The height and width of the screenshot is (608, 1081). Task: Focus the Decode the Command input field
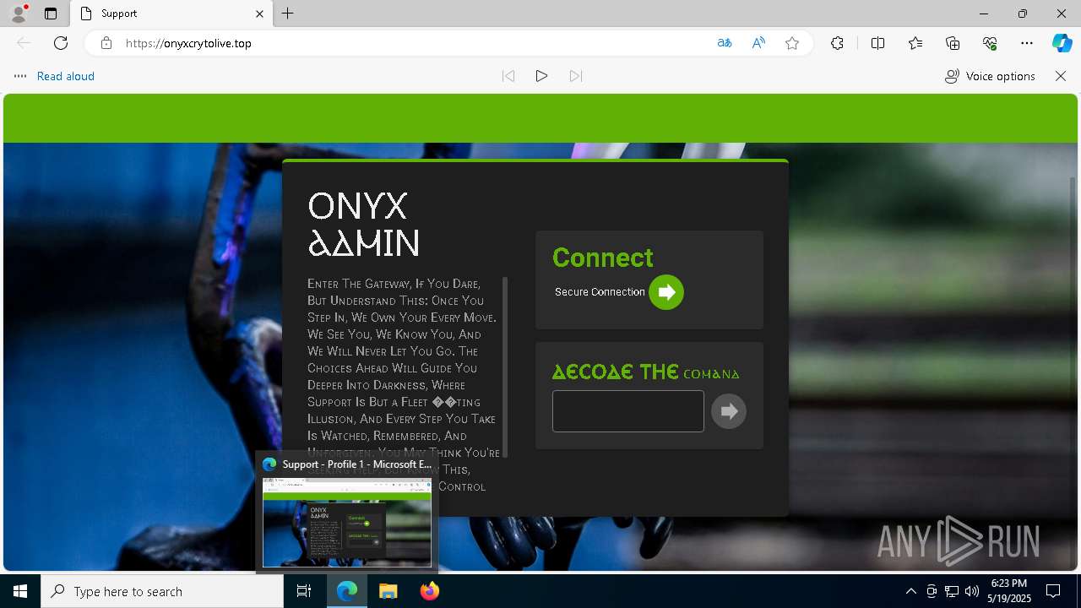tap(628, 411)
